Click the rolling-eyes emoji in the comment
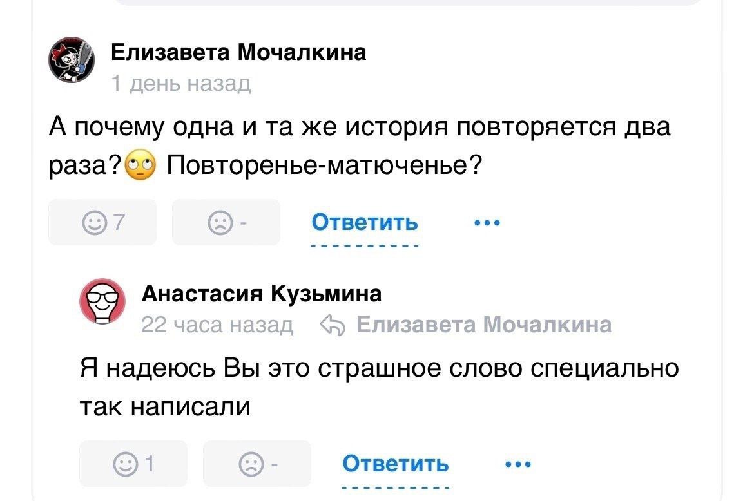The image size is (754, 501). [140, 166]
